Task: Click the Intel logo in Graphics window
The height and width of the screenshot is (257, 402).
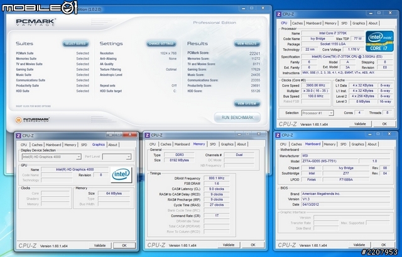Action: tap(121, 175)
